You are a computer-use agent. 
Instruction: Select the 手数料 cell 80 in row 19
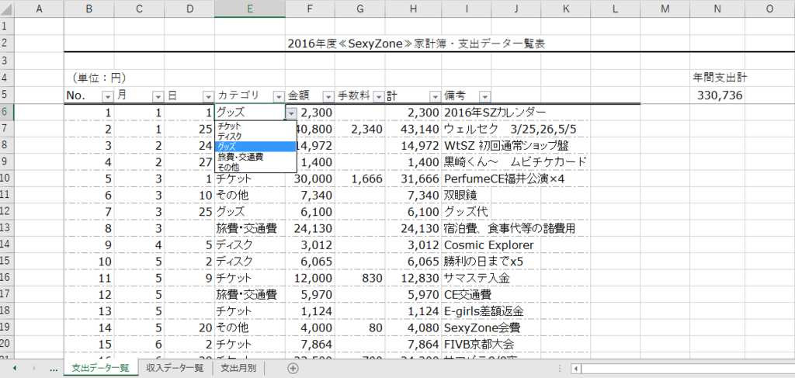(360, 328)
